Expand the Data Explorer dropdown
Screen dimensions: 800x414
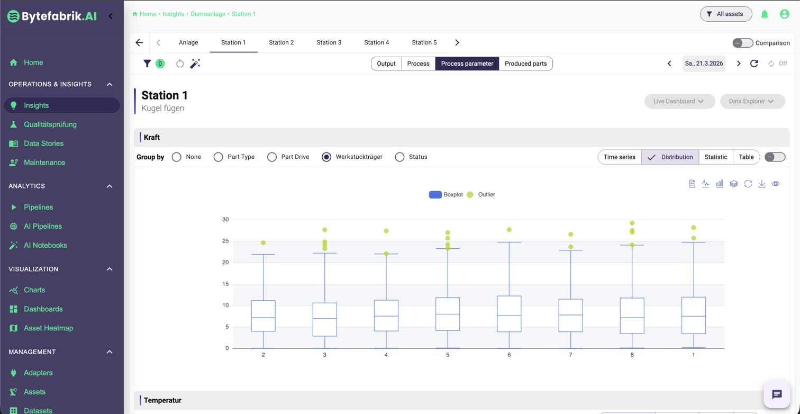[752, 101]
